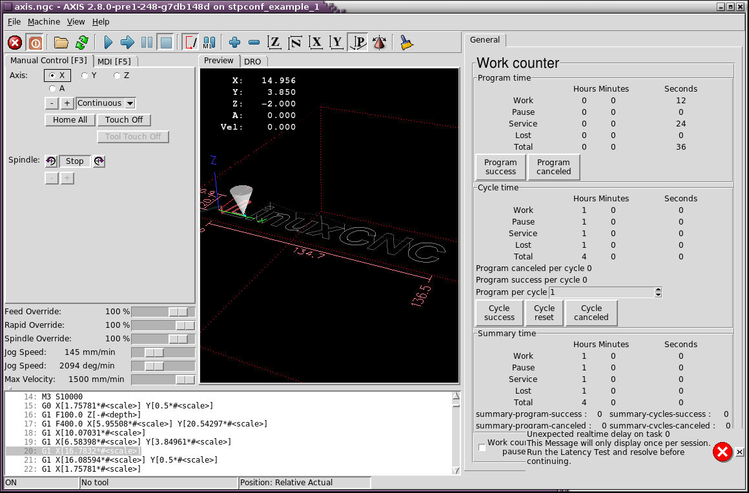Select the Y axis radio button
Image resolution: width=749 pixels, height=493 pixels.
[x=85, y=75]
